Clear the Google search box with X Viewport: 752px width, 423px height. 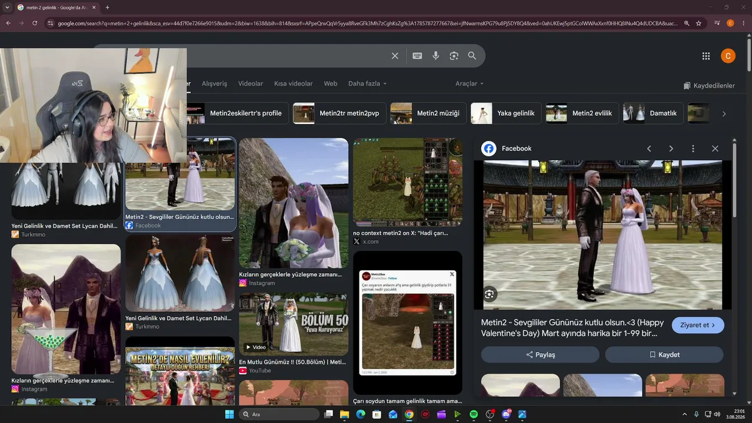tap(395, 56)
